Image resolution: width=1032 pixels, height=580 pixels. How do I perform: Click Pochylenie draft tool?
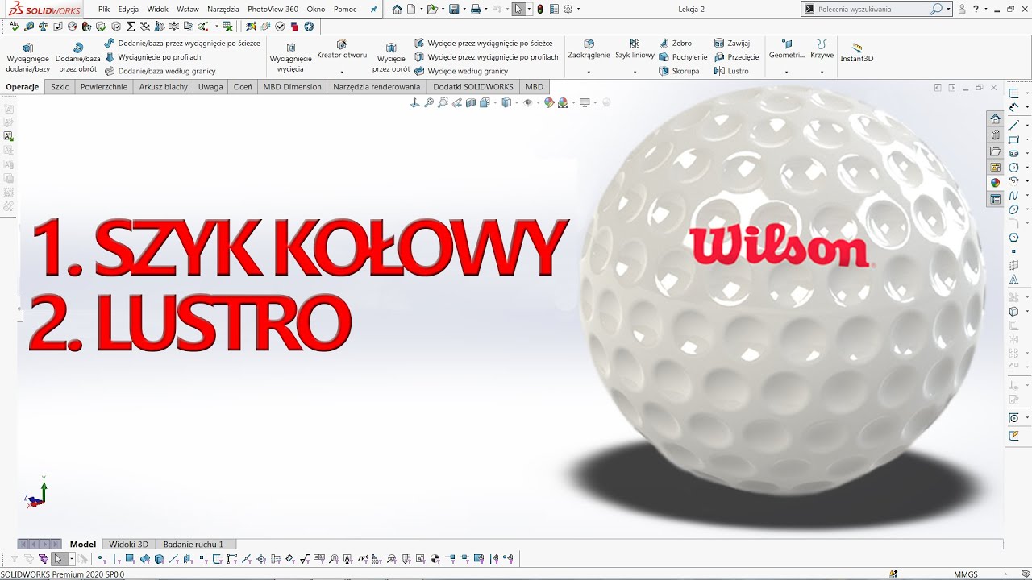point(683,57)
